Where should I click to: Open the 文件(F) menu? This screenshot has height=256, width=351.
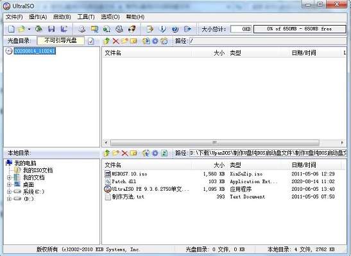click(14, 17)
